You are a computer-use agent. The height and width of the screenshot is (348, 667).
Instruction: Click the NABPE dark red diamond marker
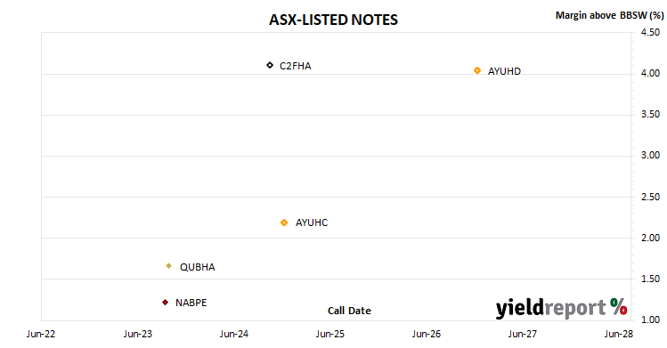[166, 302]
